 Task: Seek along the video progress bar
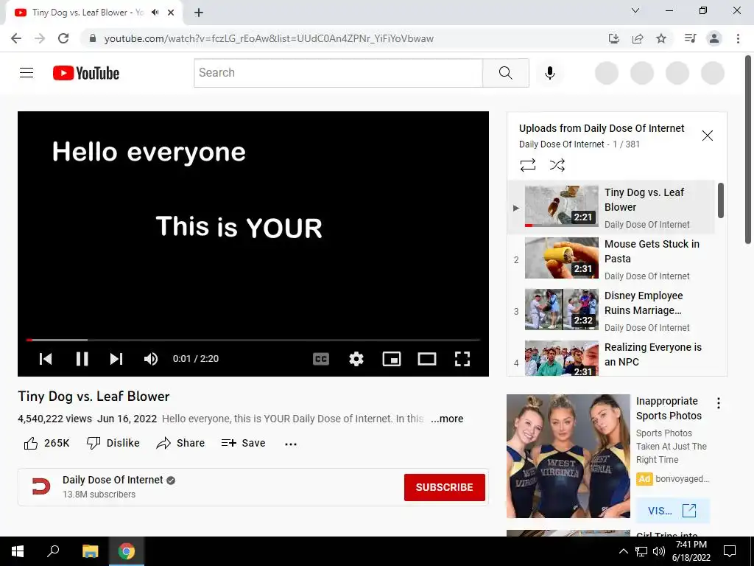[253, 340]
